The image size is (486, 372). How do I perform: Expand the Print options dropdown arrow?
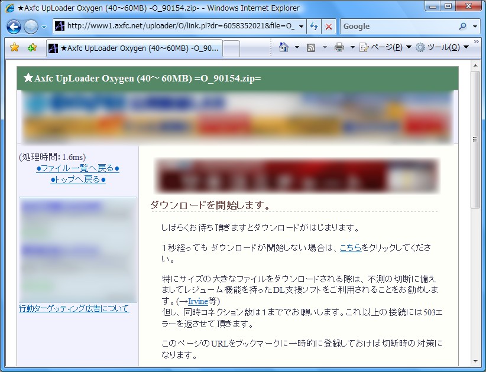352,47
